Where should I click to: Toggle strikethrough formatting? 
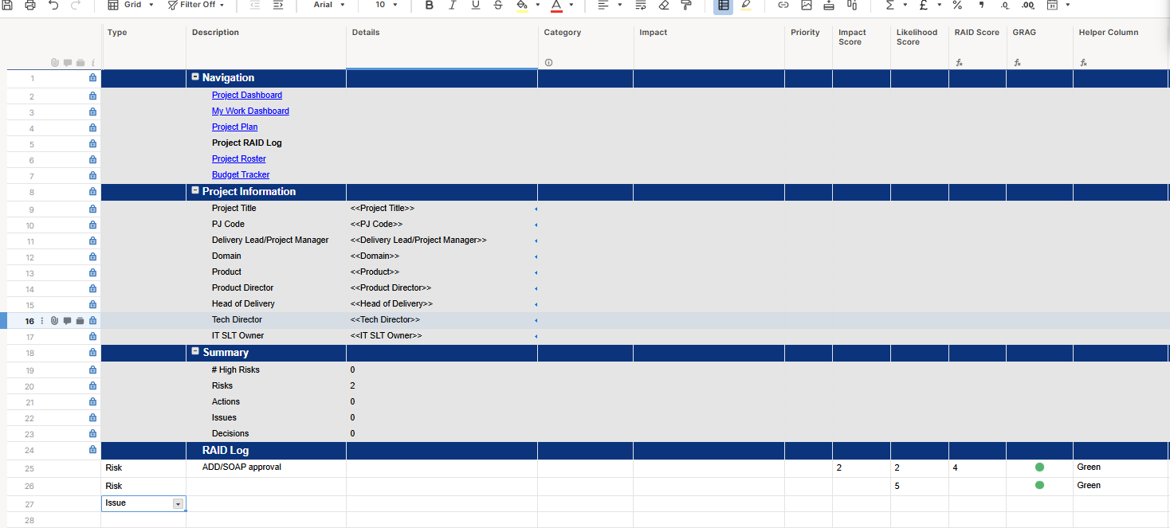coord(498,5)
